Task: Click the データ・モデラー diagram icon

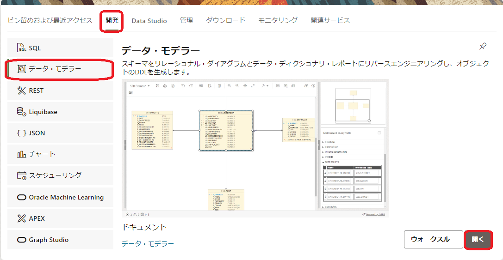Action: point(22,69)
